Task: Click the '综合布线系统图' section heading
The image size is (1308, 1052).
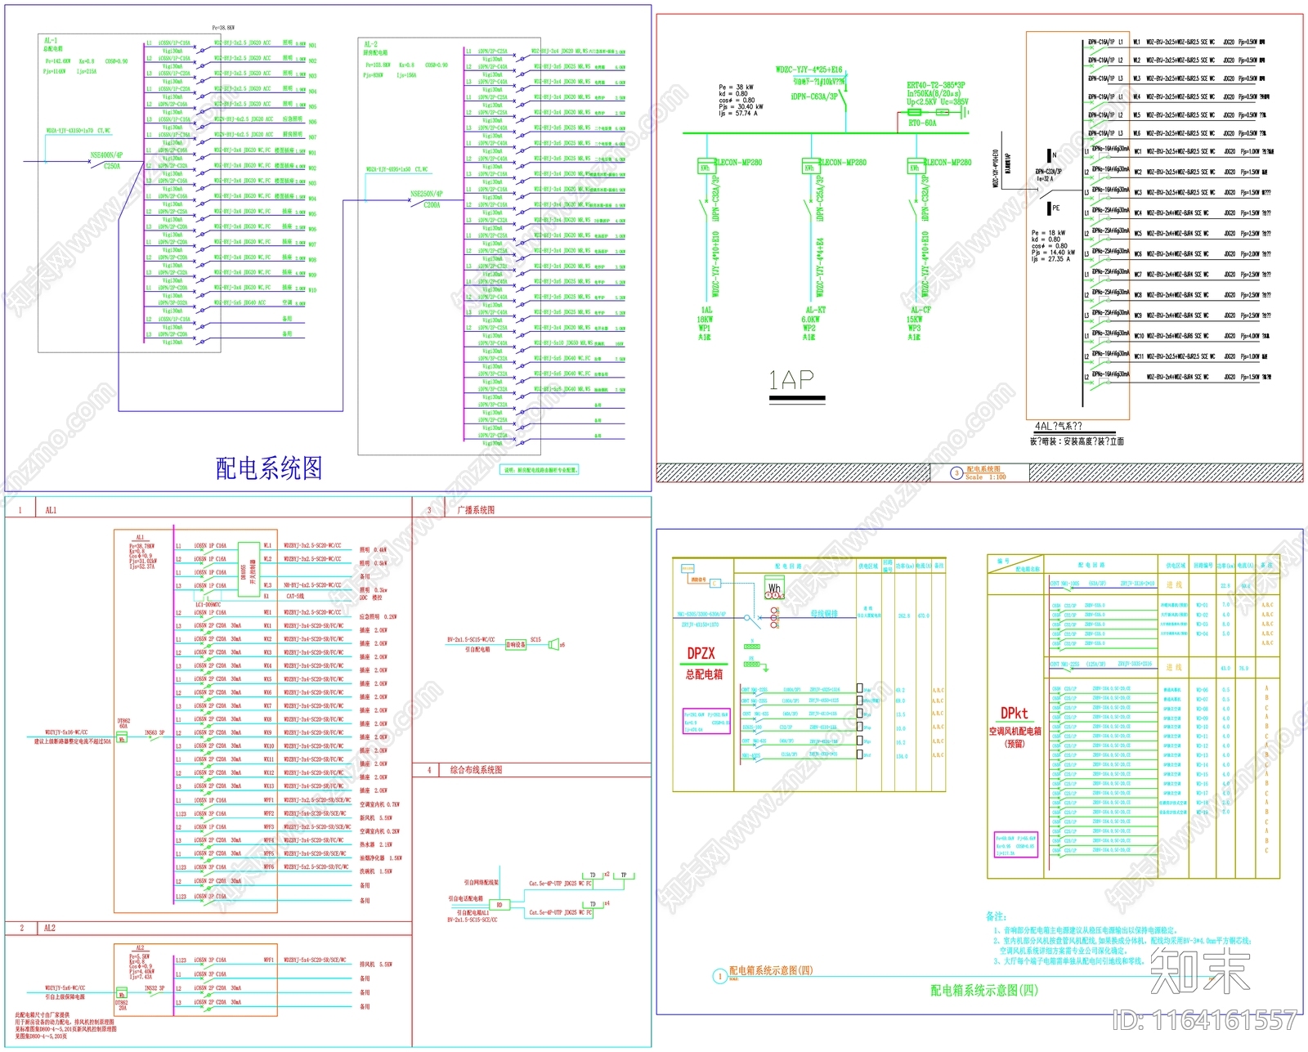Action: tap(477, 770)
